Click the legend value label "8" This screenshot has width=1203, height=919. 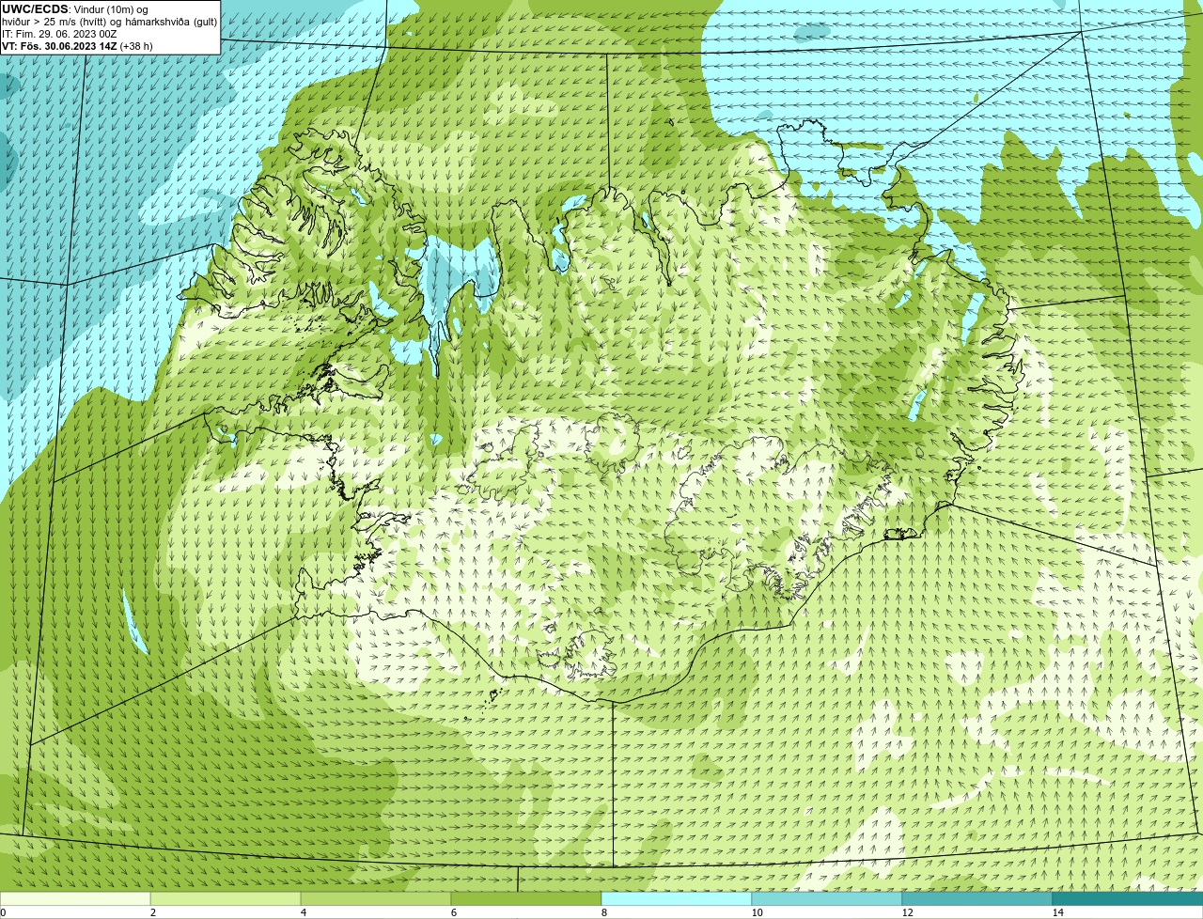pos(603,912)
